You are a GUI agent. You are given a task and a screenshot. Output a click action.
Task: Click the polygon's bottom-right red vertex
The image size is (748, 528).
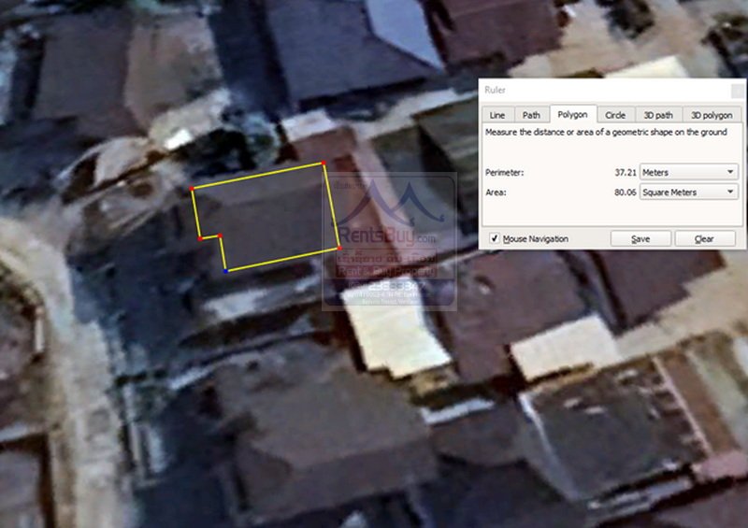(338, 248)
